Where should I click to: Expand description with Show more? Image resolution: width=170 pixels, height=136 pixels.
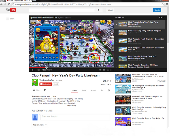72,106
